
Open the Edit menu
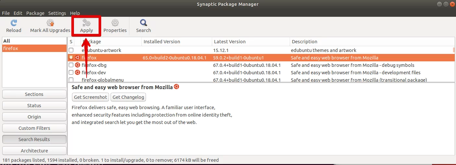pos(18,13)
